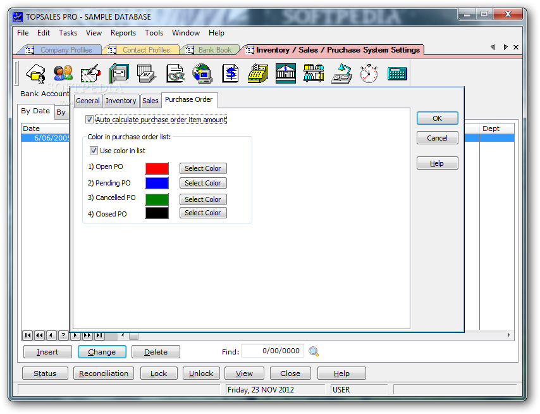Open the Help menu in menu bar
540x414 pixels.
tap(216, 33)
